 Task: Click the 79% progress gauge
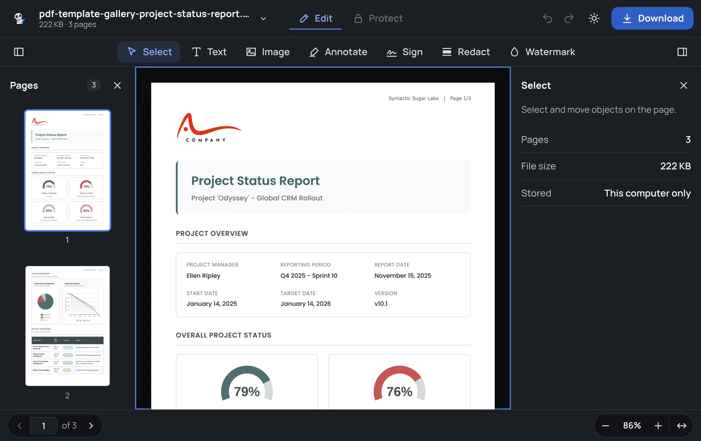click(247, 383)
